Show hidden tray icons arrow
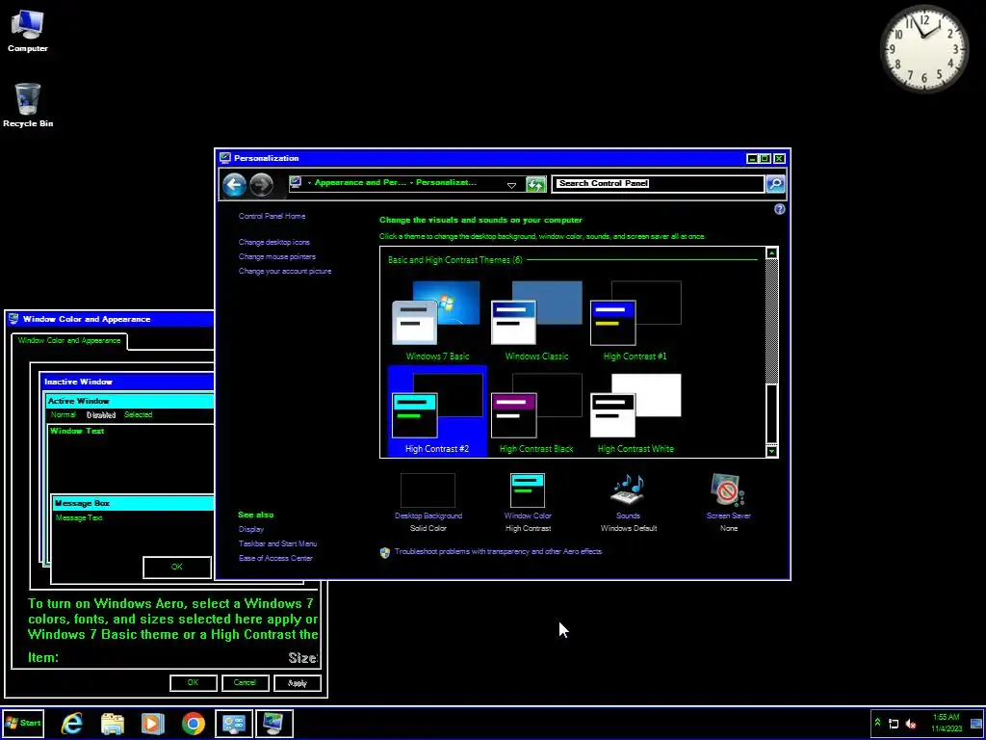Image resolution: width=986 pixels, height=740 pixels. click(878, 723)
